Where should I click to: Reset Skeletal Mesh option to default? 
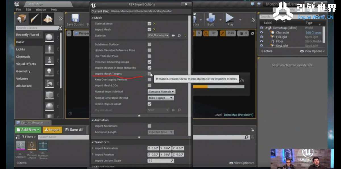pyautogui.click(x=154, y=23)
